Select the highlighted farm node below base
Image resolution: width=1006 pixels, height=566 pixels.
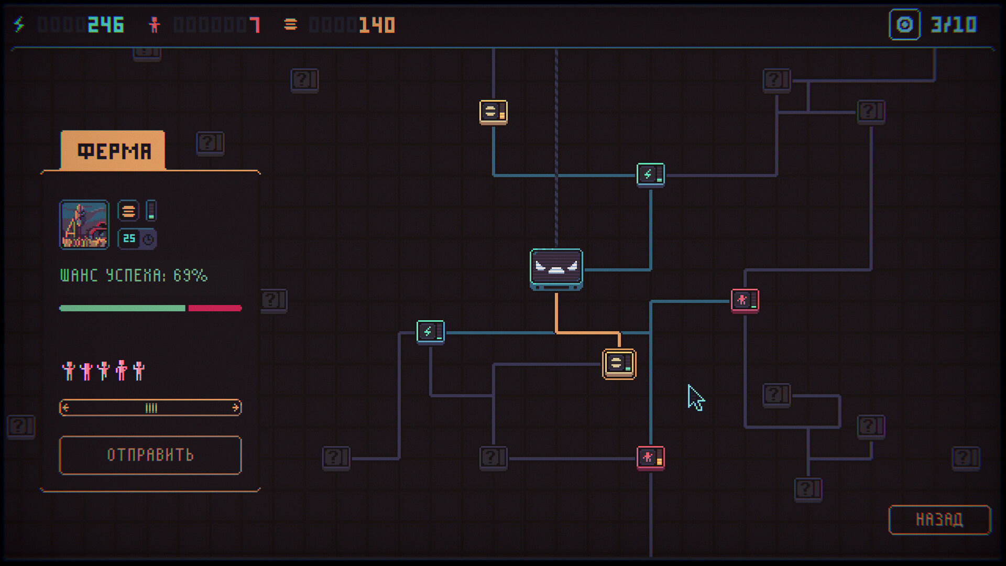point(619,364)
